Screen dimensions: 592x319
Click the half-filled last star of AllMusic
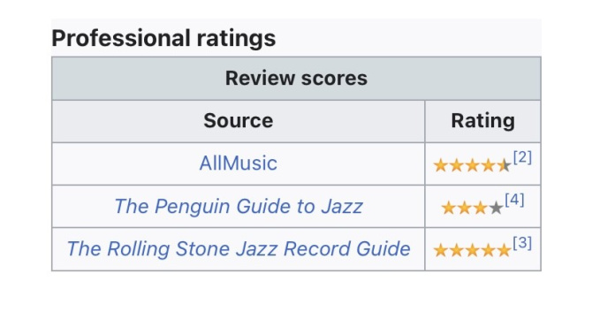tap(504, 165)
